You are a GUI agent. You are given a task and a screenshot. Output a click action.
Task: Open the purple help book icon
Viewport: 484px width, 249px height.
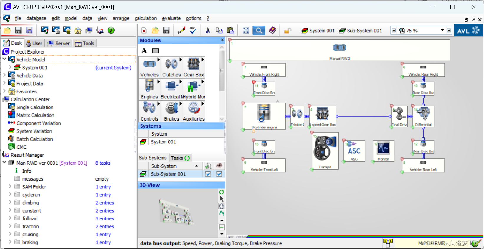pyautogui.click(x=272, y=30)
